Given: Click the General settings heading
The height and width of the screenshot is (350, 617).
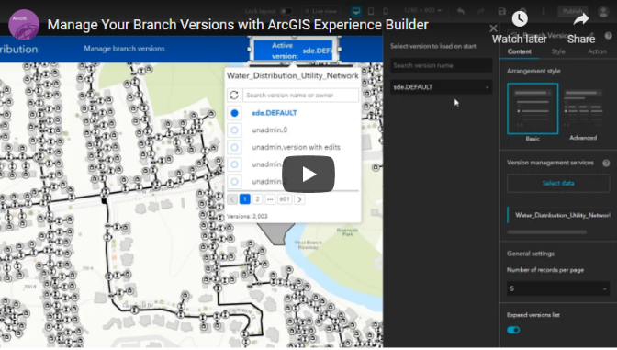Looking at the screenshot, I should pyautogui.click(x=531, y=254).
